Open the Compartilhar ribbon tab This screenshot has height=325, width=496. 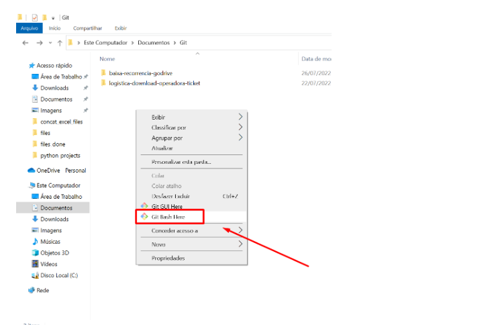[88, 28]
